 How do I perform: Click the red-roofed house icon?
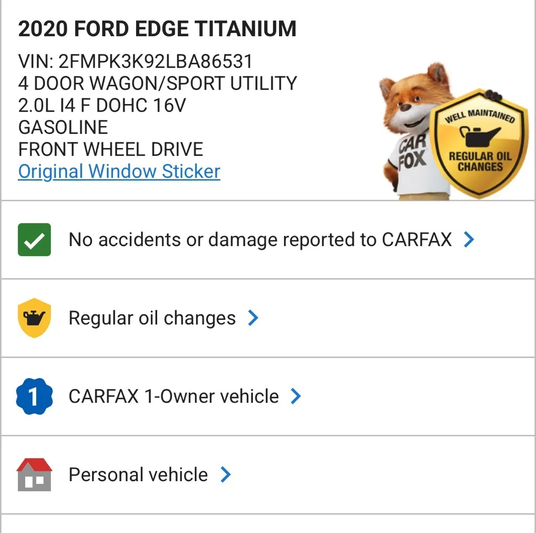[x=34, y=474]
